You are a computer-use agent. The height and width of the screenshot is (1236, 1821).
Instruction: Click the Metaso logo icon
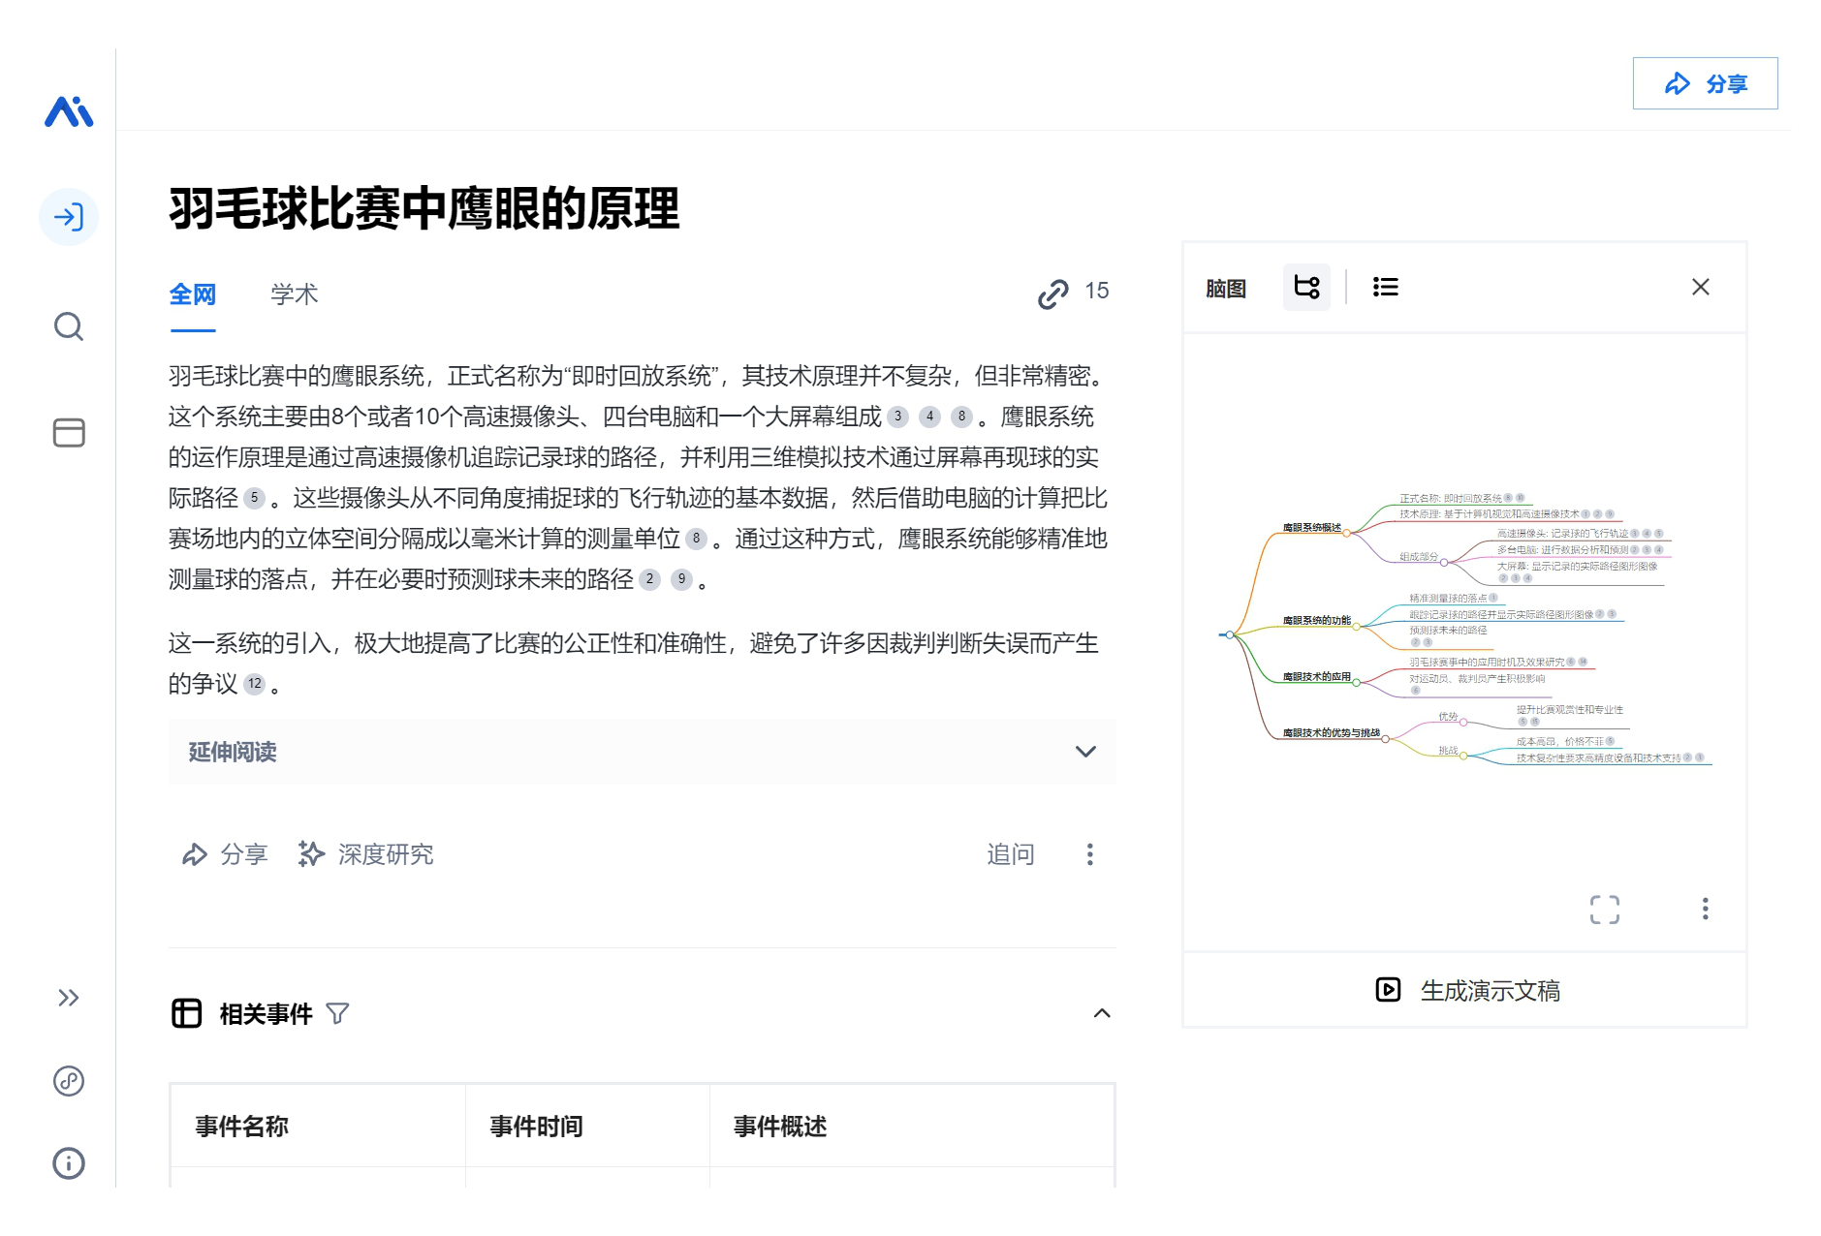69,111
